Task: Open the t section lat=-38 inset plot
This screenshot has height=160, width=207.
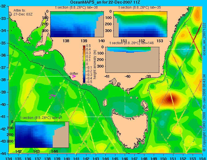Action: tap(77, 24)
